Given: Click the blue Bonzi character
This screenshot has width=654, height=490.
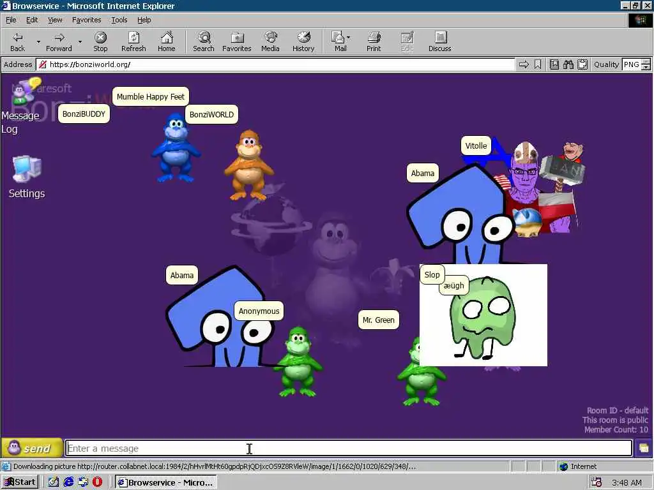Looking at the screenshot, I should pyautogui.click(x=176, y=148).
